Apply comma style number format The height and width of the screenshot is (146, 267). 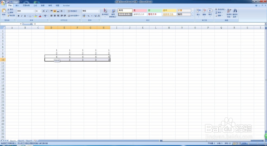92,16
